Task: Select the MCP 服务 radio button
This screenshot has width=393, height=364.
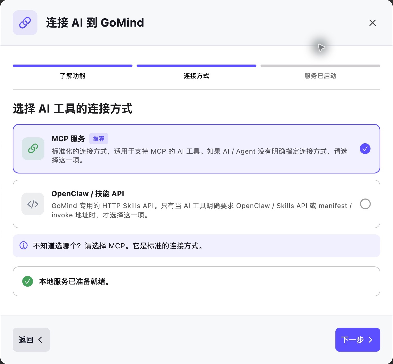Action: [x=365, y=149]
